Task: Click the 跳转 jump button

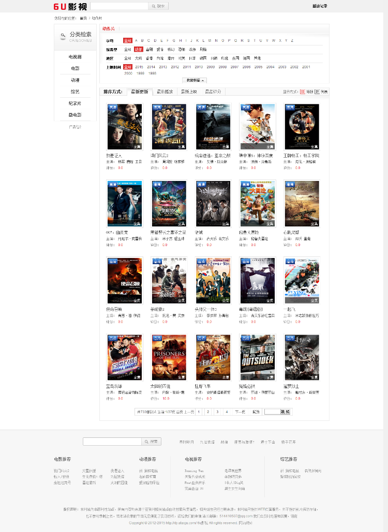Action: 285,412
